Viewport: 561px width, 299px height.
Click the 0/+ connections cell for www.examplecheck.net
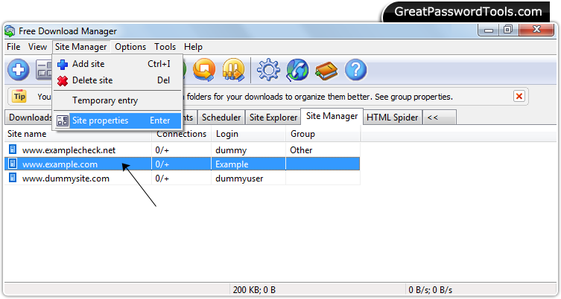(181, 149)
